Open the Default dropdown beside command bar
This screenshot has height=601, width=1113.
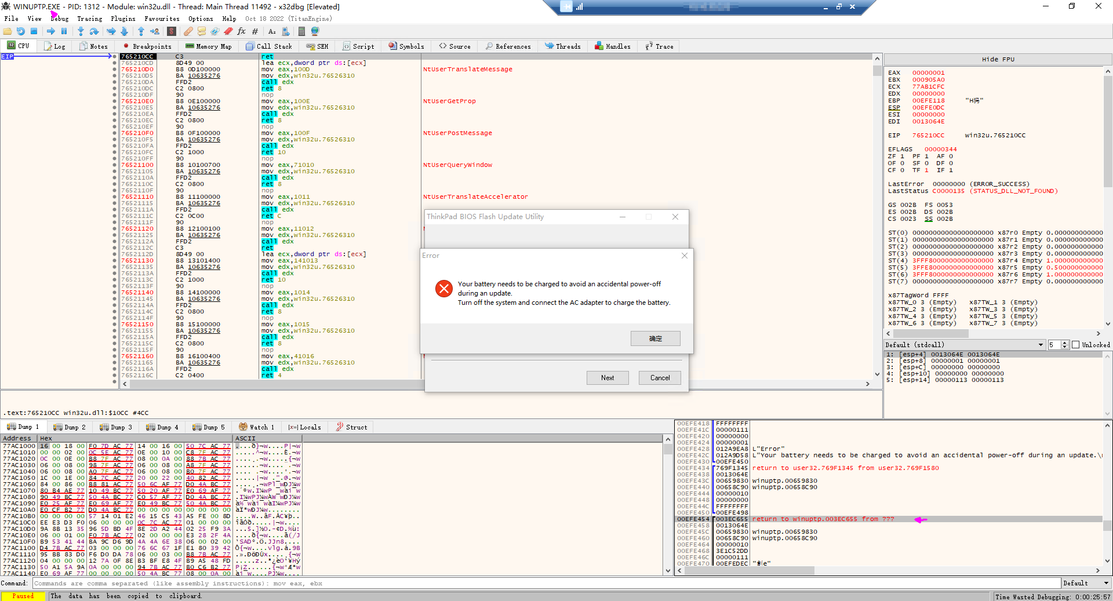tap(1086, 583)
